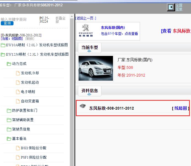The width and height of the screenshot is (191, 166).
Task: Expand EW10A喷射 (2.0L) folder icon
Action: point(3,45)
